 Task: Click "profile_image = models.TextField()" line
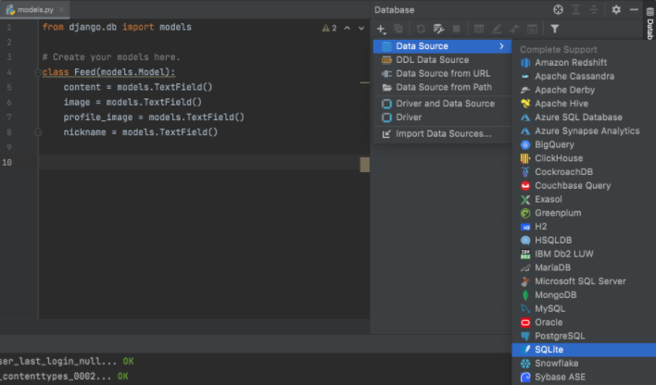coord(154,118)
